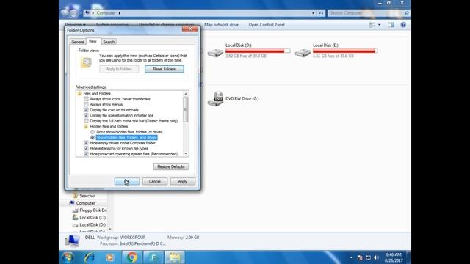Select the DVD RW Drive (G:) icon
The height and width of the screenshot is (264, 470).
tap(215, 99)
